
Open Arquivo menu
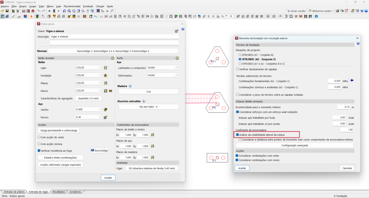coord(5,6)
